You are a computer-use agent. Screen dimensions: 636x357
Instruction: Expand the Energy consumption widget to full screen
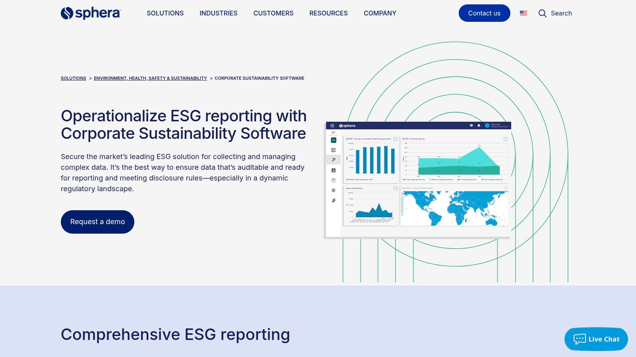(396, 139)
